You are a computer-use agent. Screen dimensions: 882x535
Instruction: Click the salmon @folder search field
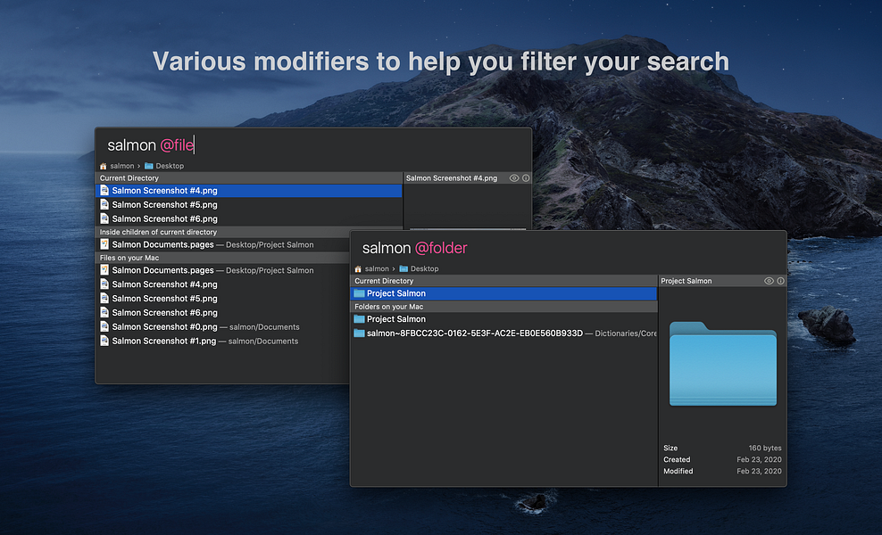(568, 248)
